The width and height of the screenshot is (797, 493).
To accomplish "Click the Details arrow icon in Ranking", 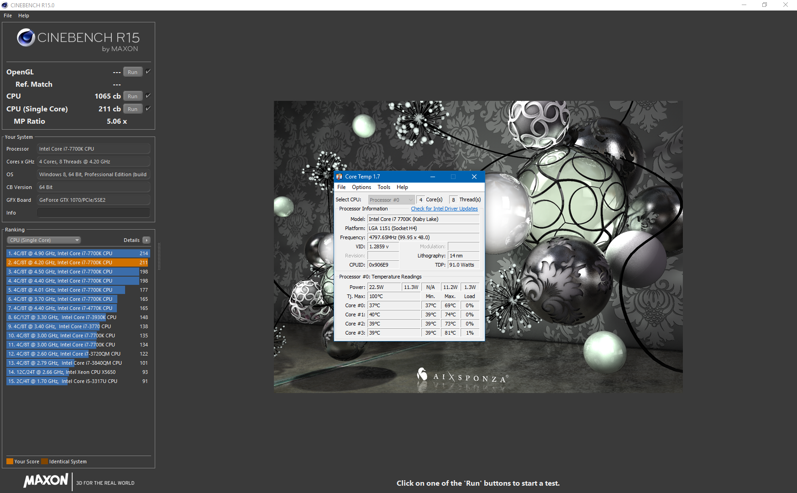I will point(147,240).
